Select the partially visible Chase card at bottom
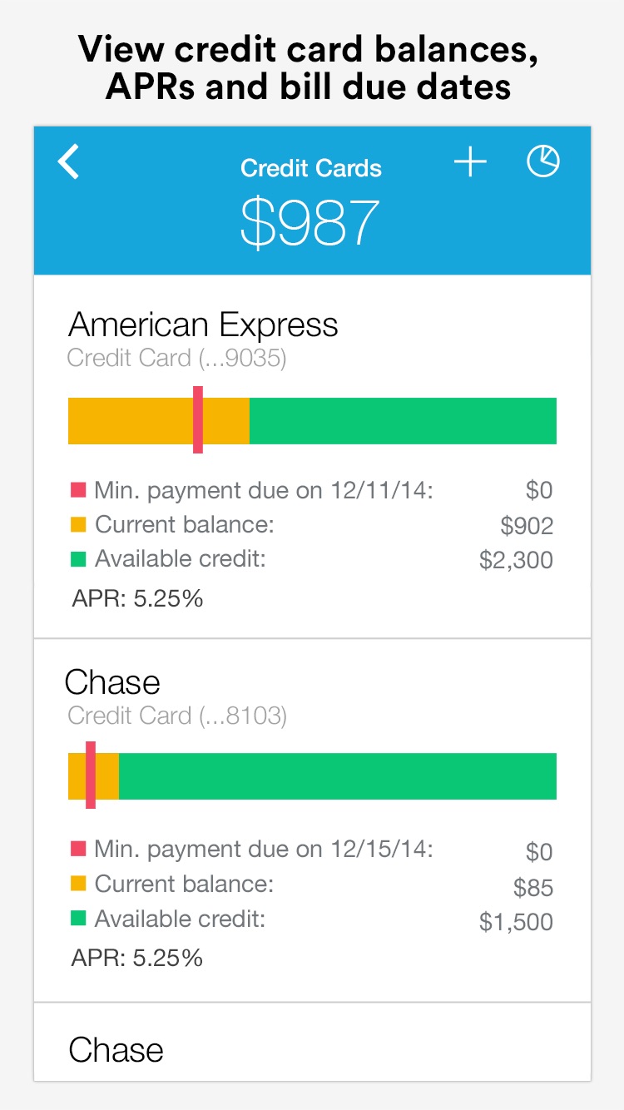The width and height of the screenshot is (624, 1110). click(x=312, y=1042)
